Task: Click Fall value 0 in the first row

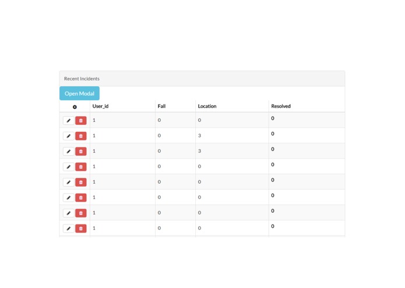Action: (x=159, y=120)
